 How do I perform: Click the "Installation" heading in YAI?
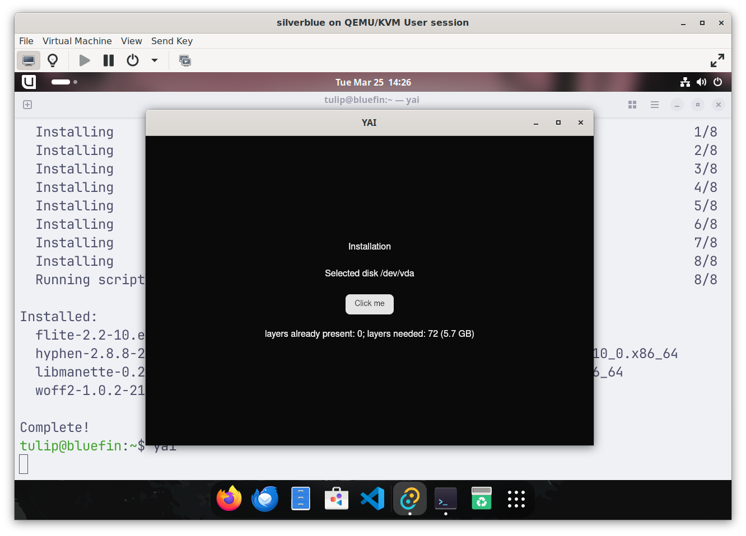[370, 247]
